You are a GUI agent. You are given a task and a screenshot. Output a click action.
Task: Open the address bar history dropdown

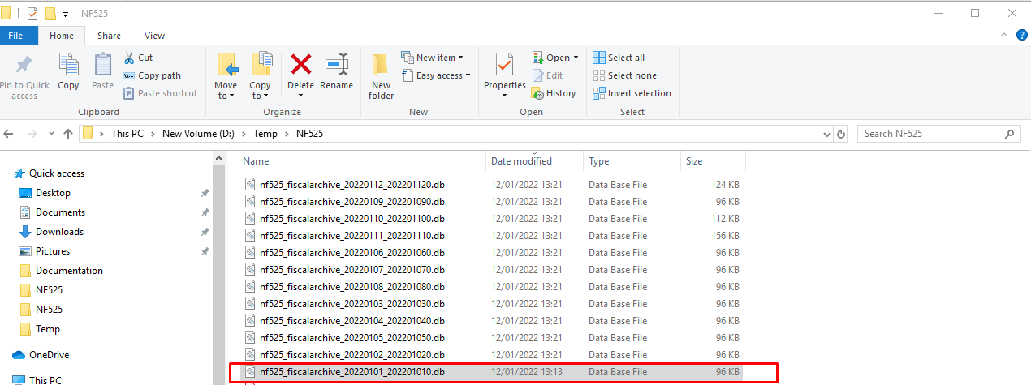pos(826,134)
